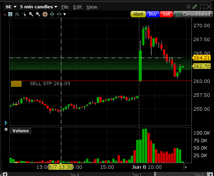This screenshot has width=214, height=176.
Task: Click the 262.70 last price label
Action: [x=201, y=66]
